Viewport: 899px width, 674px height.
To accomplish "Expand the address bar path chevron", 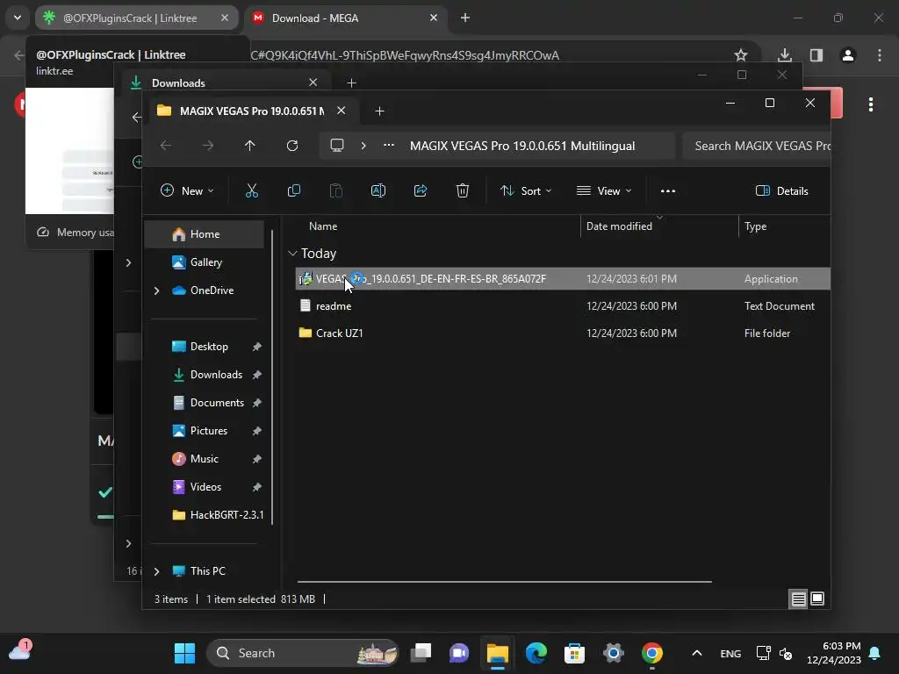I will (x=363, y=146).
